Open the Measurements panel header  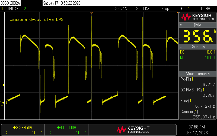pyautogui.click(x=197, y=74)
